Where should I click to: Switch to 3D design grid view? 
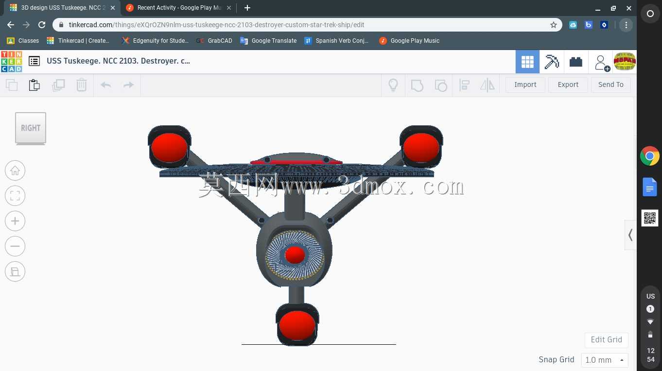tap(527, 62)
